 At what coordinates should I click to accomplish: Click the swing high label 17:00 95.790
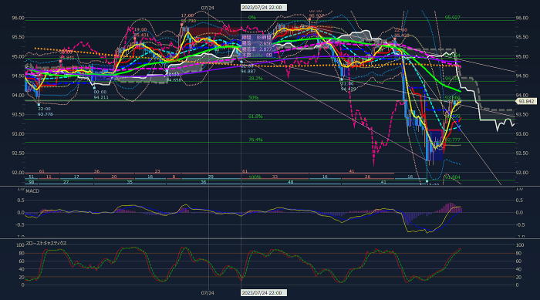click(x=188, y=19)
